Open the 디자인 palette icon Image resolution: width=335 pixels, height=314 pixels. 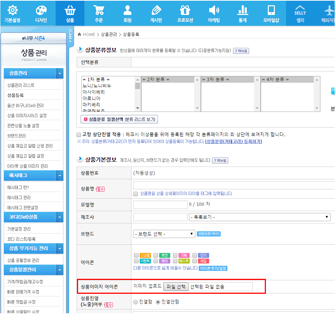tap(41, 10)
